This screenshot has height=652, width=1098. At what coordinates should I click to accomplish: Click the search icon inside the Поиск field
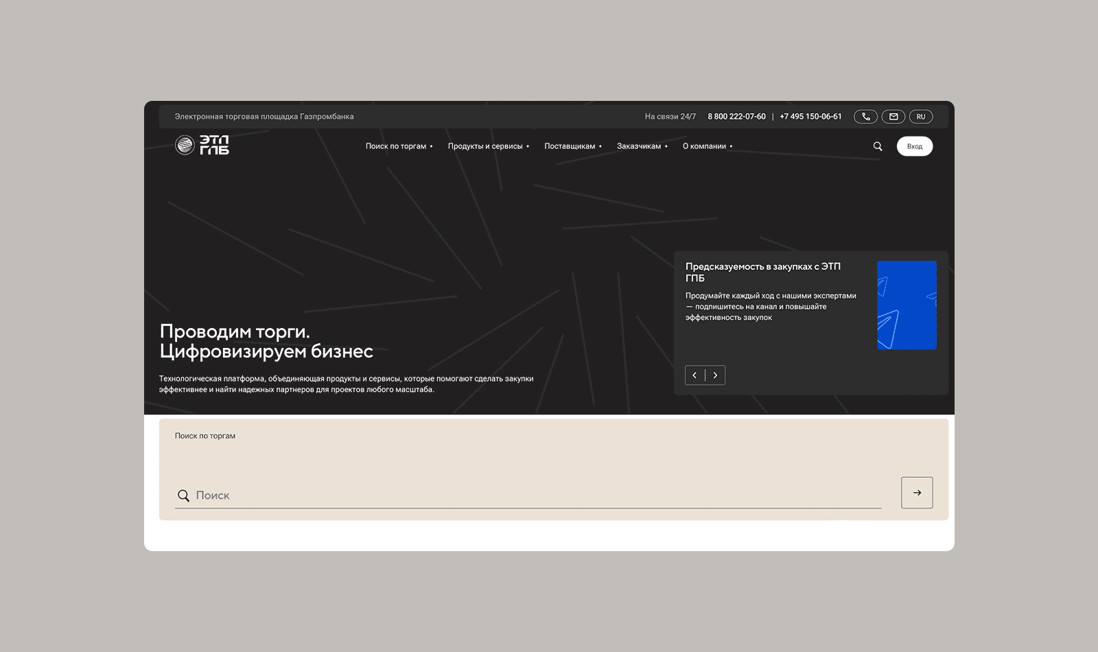pos(183,495)
